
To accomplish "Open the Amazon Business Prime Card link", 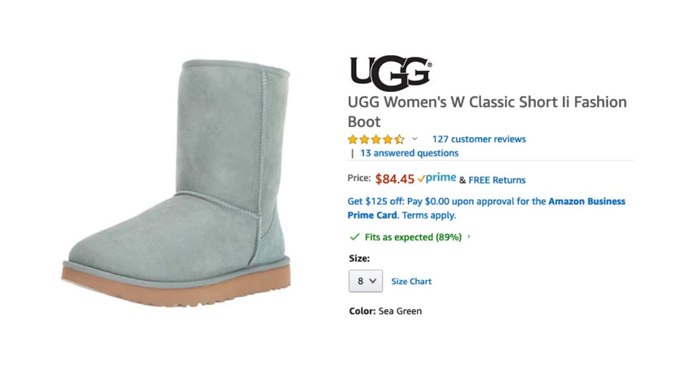I will click(x=486, y=208).
